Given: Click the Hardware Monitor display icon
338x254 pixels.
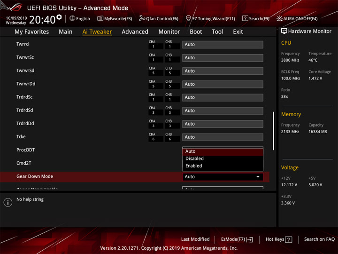Looking at the screenshot, I should tap(284, 32).
